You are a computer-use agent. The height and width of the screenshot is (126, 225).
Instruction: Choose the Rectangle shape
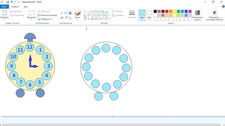click(x=96, y=12)
